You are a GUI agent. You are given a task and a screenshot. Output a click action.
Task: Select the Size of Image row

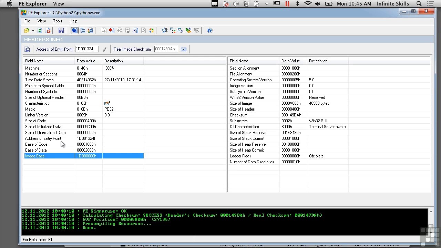288,103
